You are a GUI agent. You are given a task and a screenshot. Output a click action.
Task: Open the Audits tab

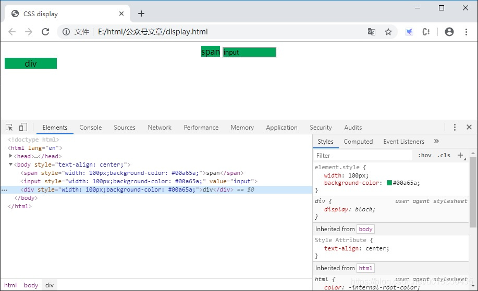(x=353, y=127)
